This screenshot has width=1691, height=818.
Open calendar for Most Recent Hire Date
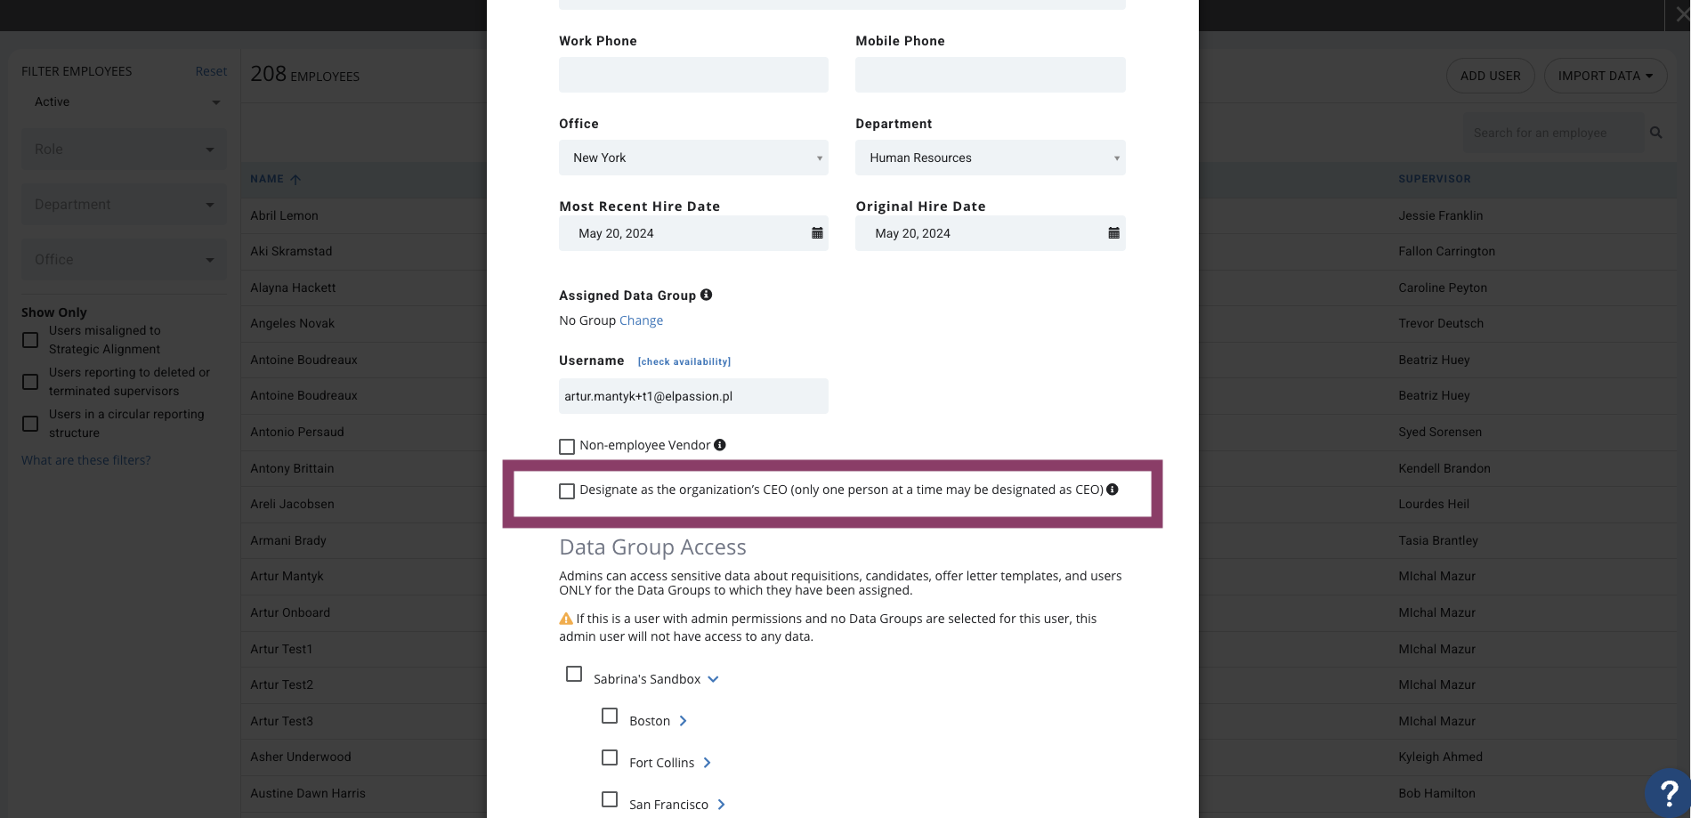(817, 233)
